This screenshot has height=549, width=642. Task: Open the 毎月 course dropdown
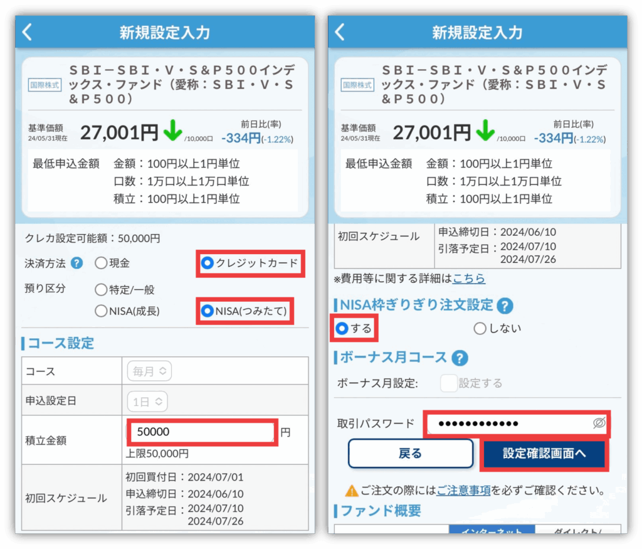149,371
